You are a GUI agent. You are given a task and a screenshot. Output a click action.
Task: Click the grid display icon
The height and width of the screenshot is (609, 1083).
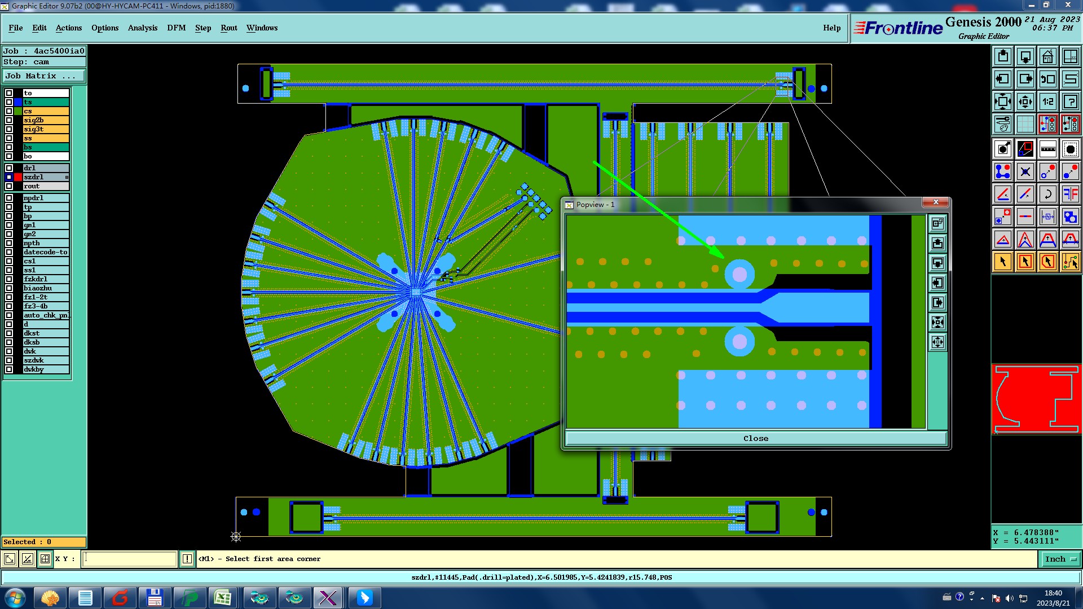[1025, 124]
